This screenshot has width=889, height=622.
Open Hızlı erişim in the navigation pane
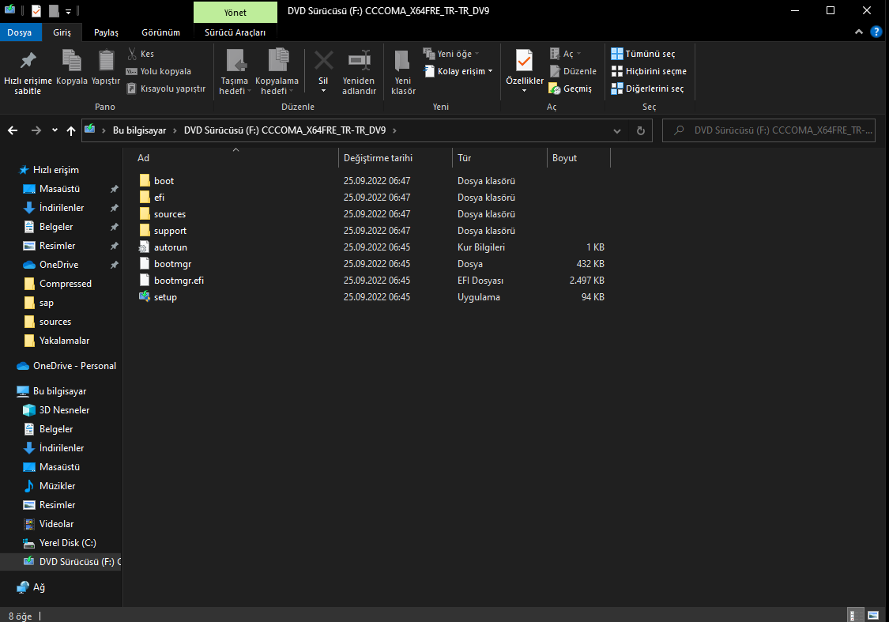[55, 170]
